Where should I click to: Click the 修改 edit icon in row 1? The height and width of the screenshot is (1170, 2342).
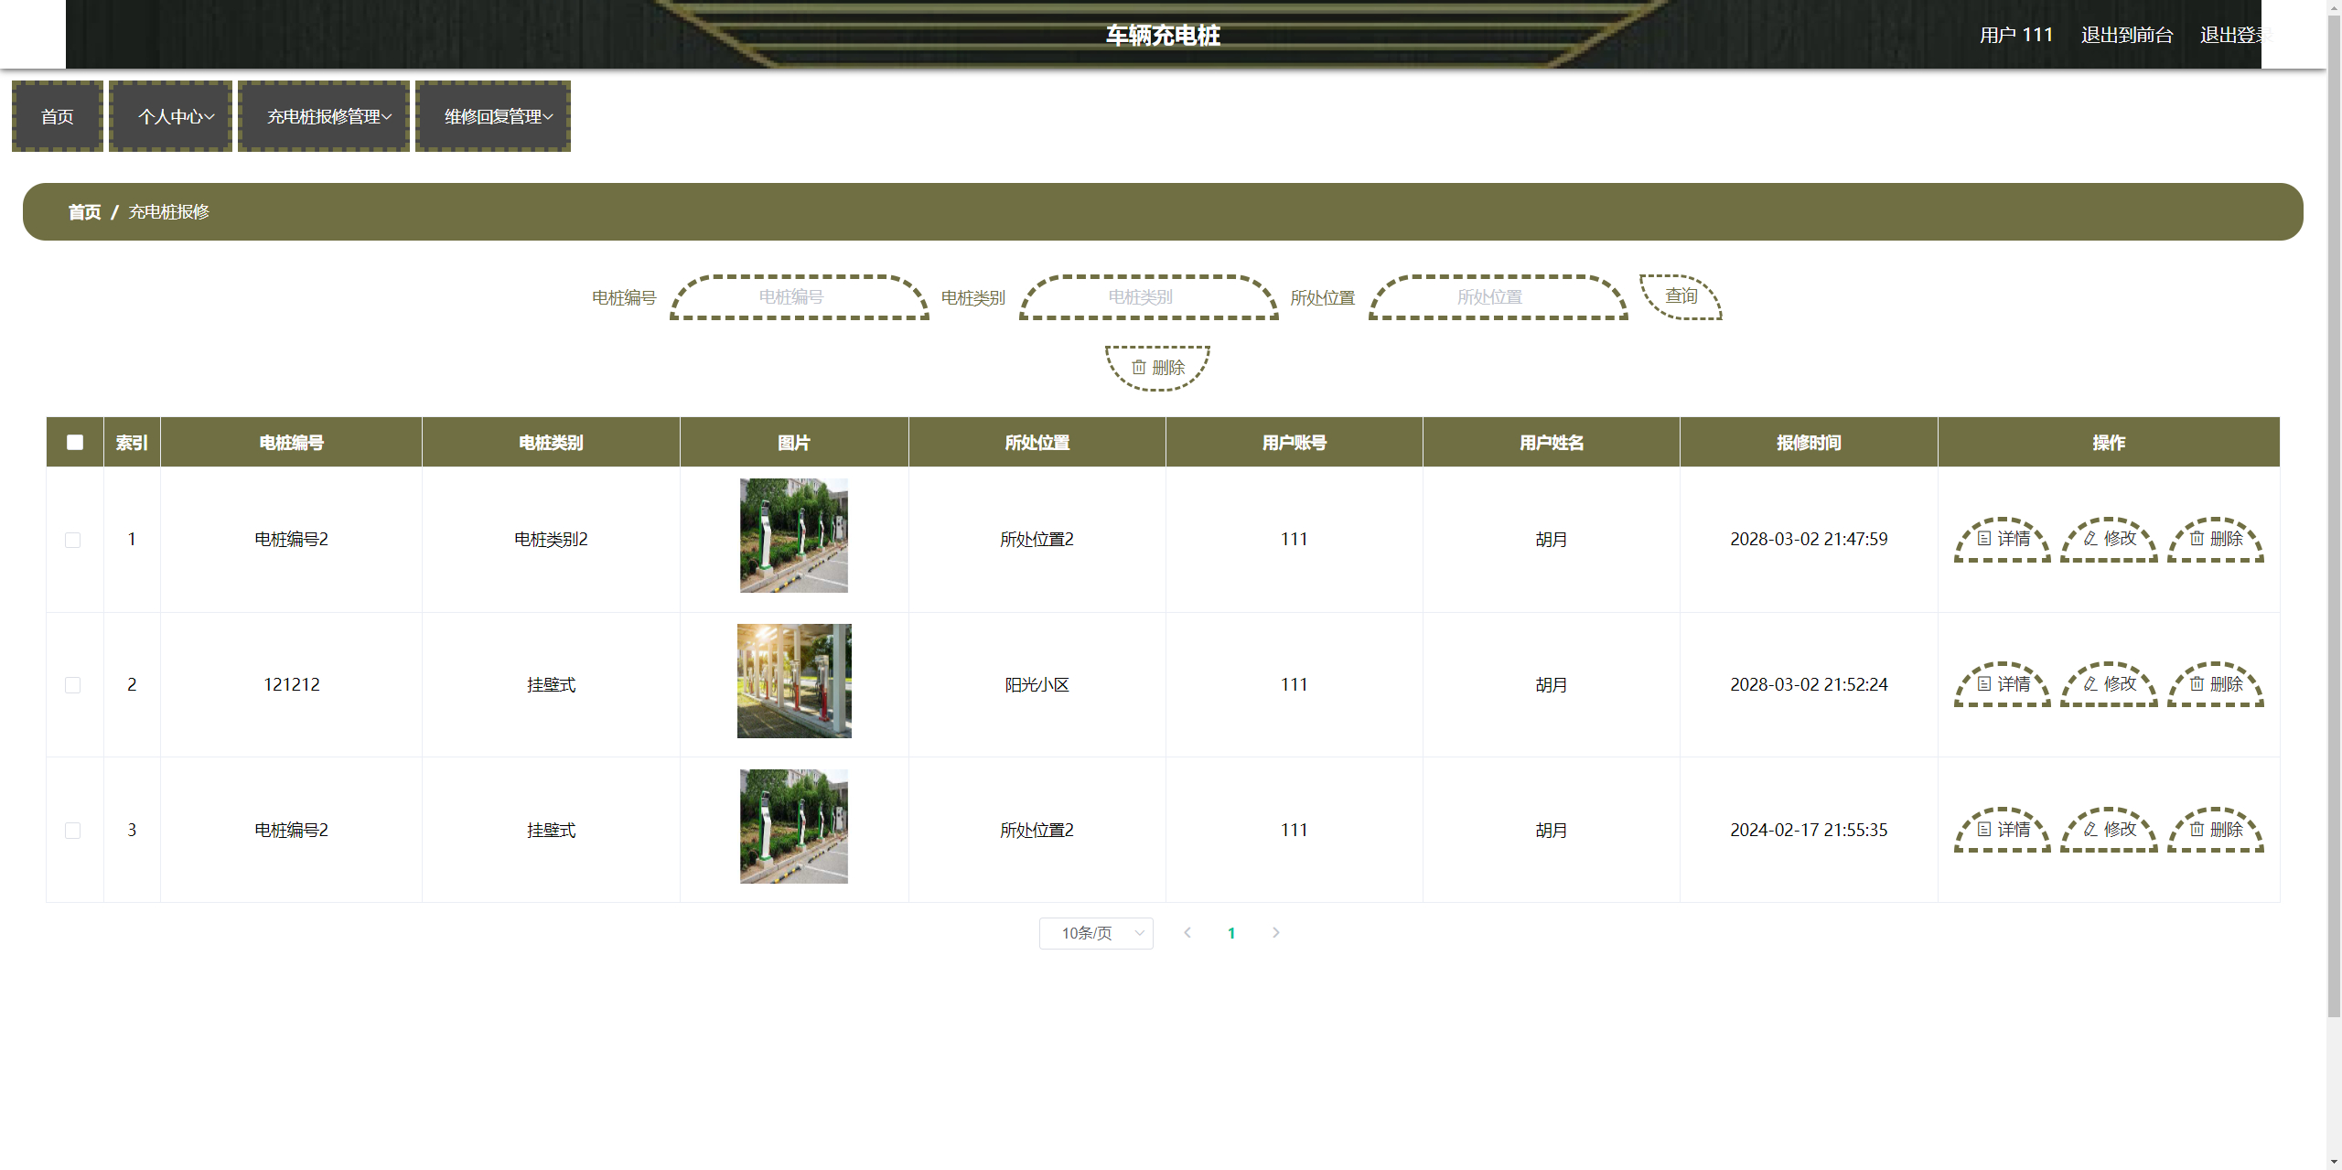click(2090, 539)
